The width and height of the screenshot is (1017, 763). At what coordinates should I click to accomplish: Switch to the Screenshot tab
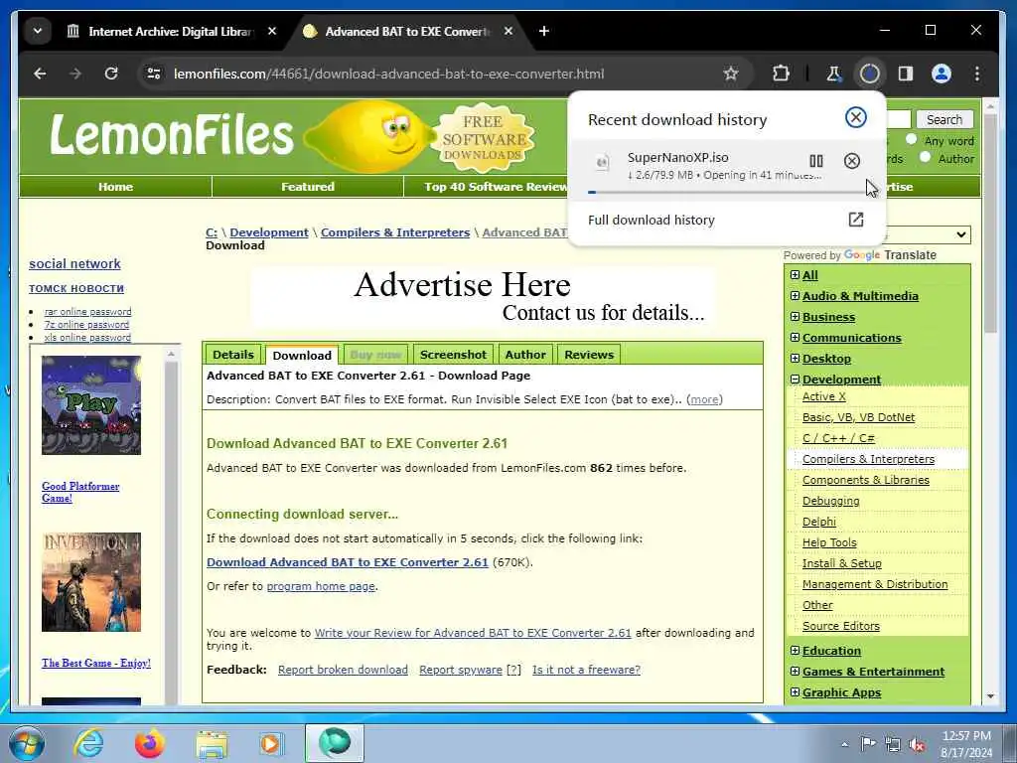tap(453, 355)
